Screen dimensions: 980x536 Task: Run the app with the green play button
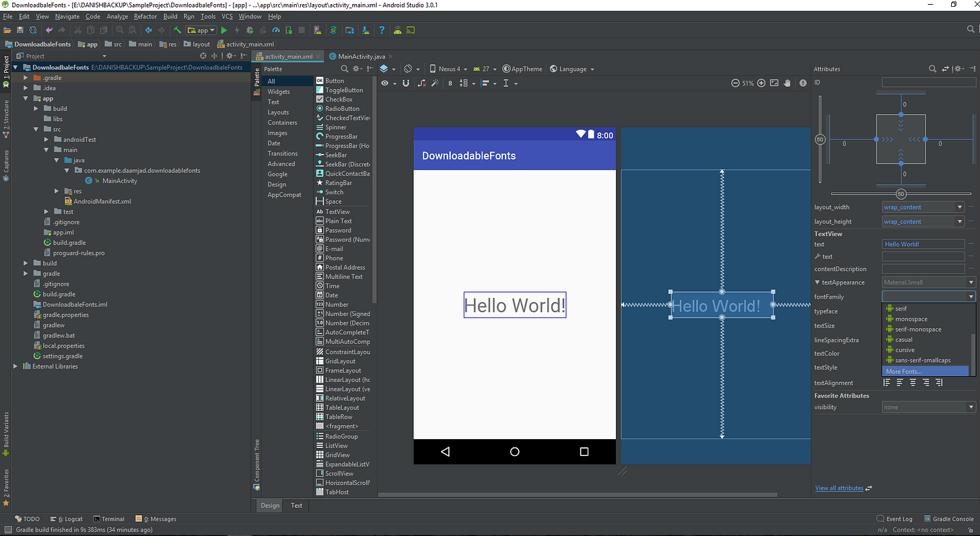pos(223,30)
